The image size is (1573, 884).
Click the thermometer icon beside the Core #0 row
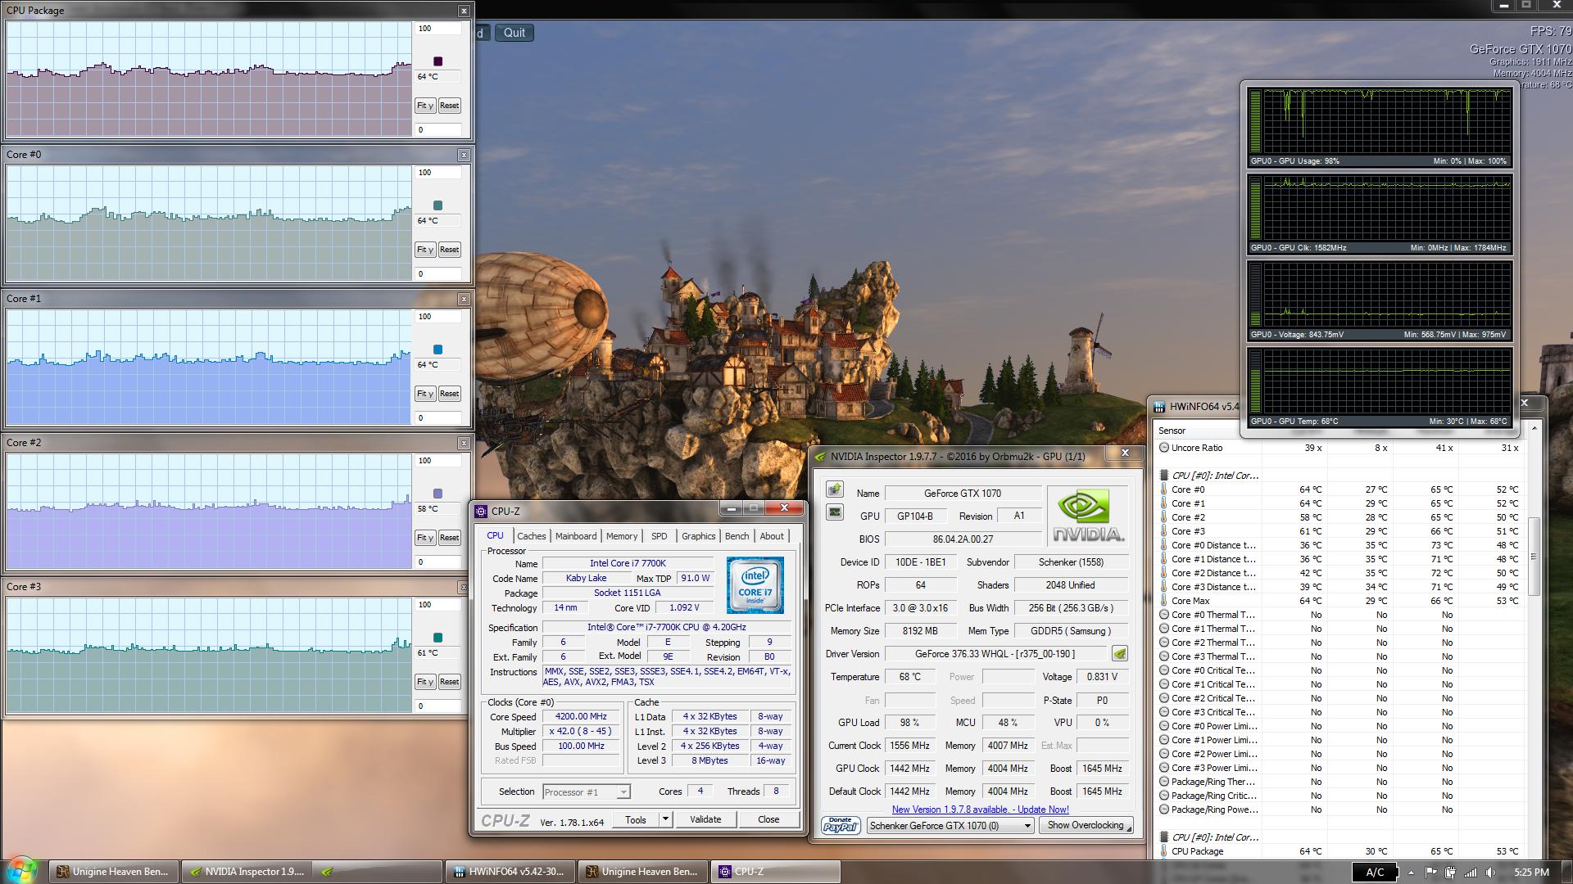1163,489
